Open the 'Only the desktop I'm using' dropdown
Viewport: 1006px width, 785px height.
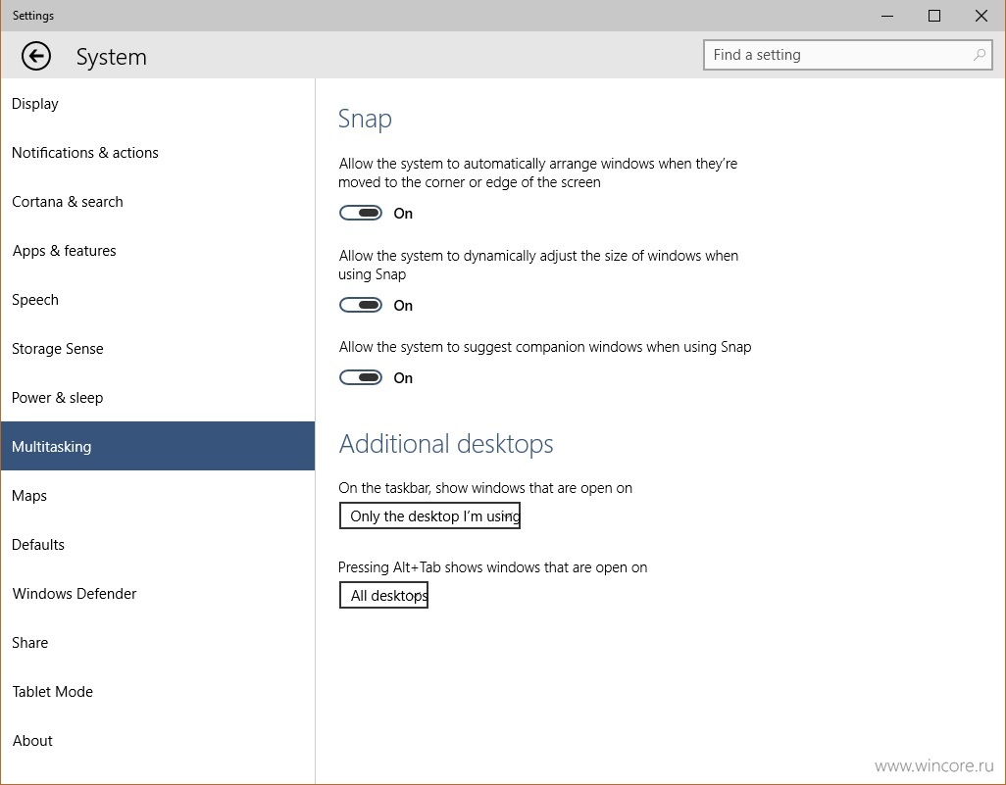429,515
